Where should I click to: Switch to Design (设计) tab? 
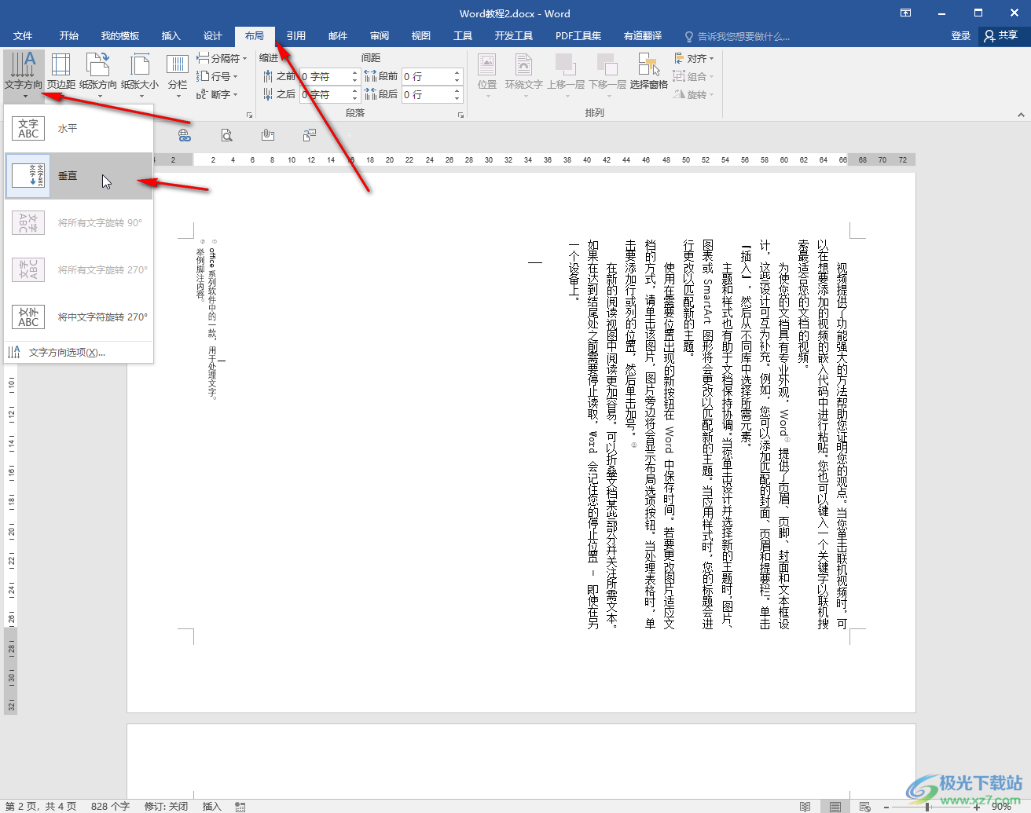[213, 36]
